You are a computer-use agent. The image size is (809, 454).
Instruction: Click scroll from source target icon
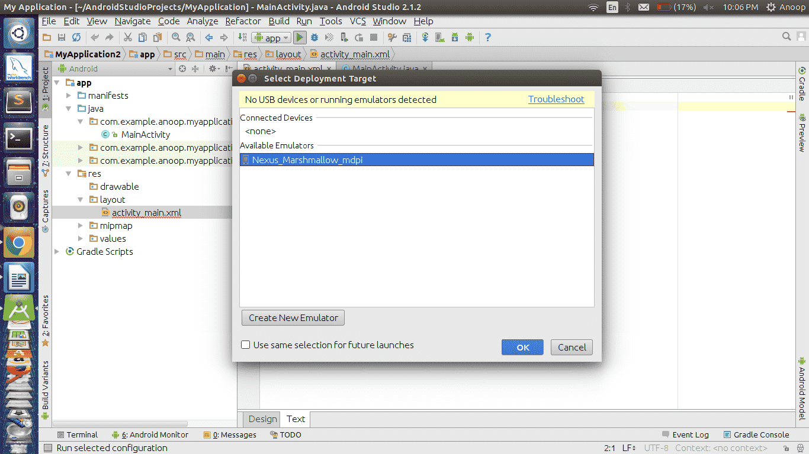click(x=182, y=69)
